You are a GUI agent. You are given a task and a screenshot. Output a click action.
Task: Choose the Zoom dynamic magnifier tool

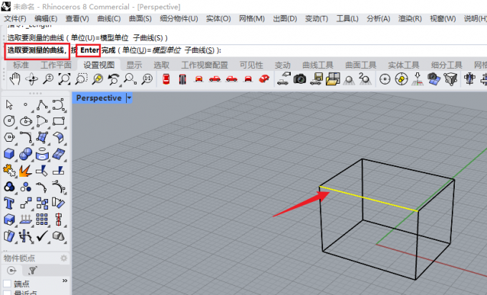[48, 79]
